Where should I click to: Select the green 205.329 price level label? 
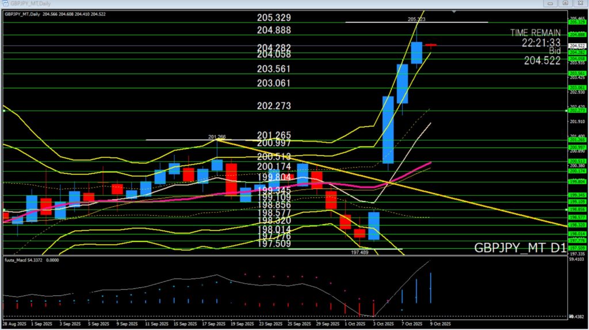pyautogui.click(x=577, y=22)
